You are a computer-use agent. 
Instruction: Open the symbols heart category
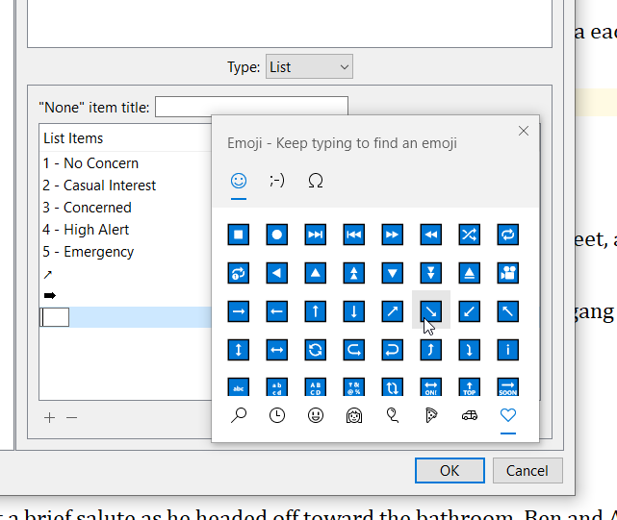tap(508, 415)
